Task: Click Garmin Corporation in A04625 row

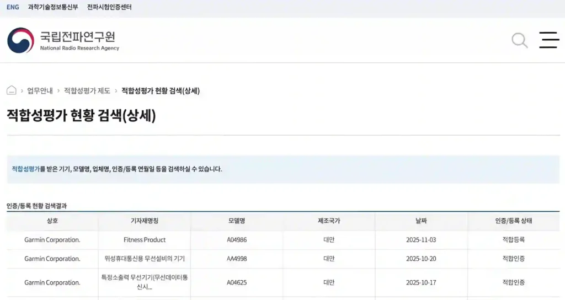Action: pyautogui.click(x=52, y=282)
